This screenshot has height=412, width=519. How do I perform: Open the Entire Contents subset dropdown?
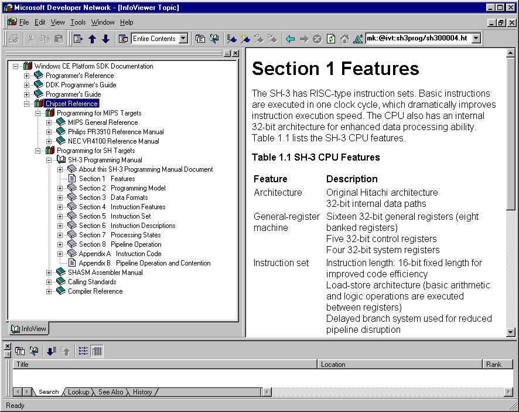pyautogui.click(x=183, y=39)
